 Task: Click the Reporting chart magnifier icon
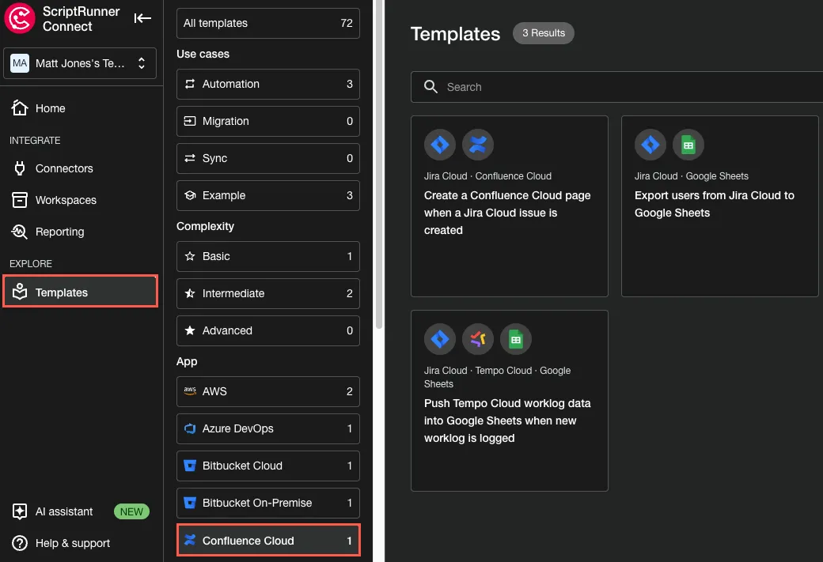[20, 231]
